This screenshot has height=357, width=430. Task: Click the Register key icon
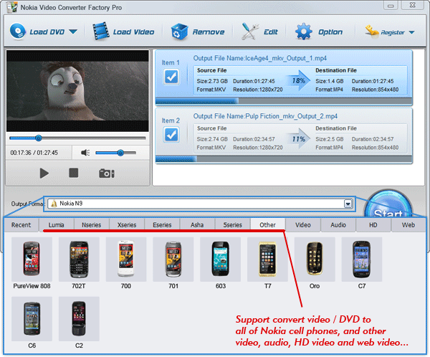tap(371, 32)
